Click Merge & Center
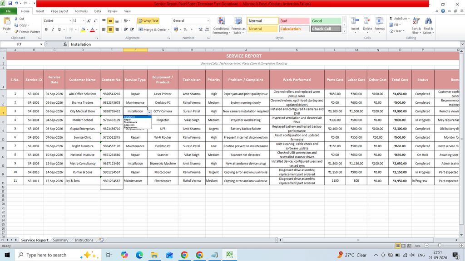Image resolution: width=465 pixels, height=261 pixels. coord(153,29)
